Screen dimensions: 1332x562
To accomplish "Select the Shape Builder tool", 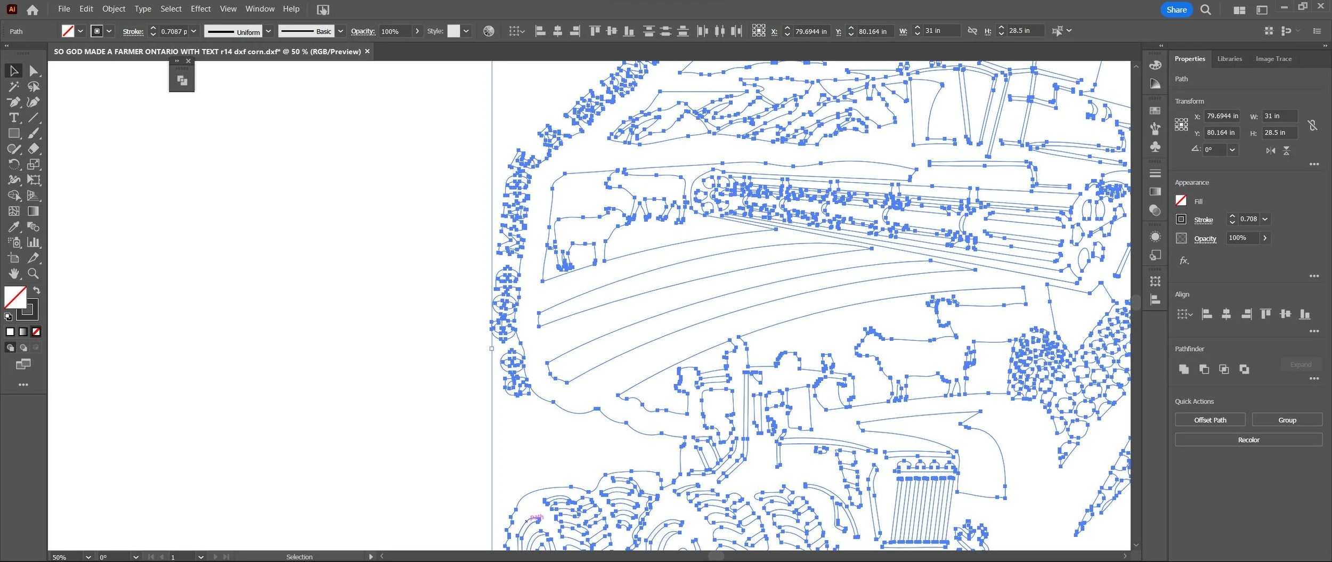I will coord(14,196).
